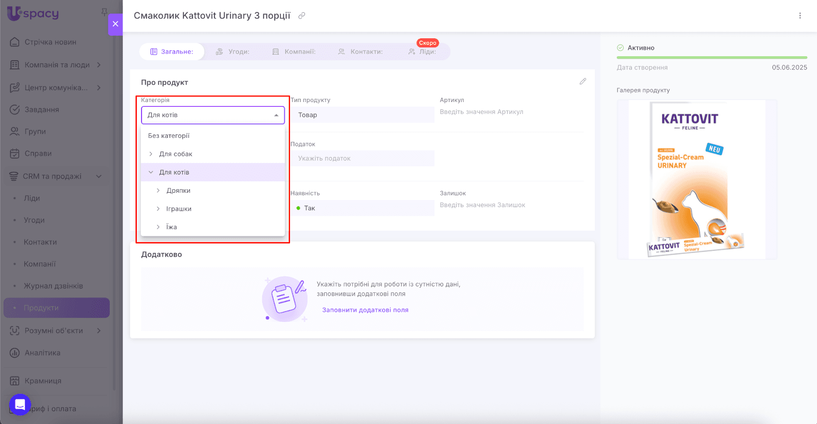Image resolution: width=817 pixels, height=424 pixels.
Task: Open the Kattovit product gallery image
Action: (696, 179)
